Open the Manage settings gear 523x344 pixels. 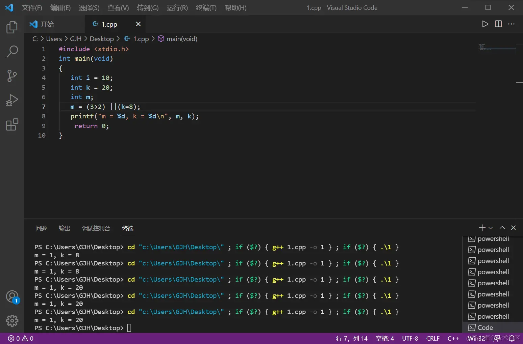(x=12, y=320)
